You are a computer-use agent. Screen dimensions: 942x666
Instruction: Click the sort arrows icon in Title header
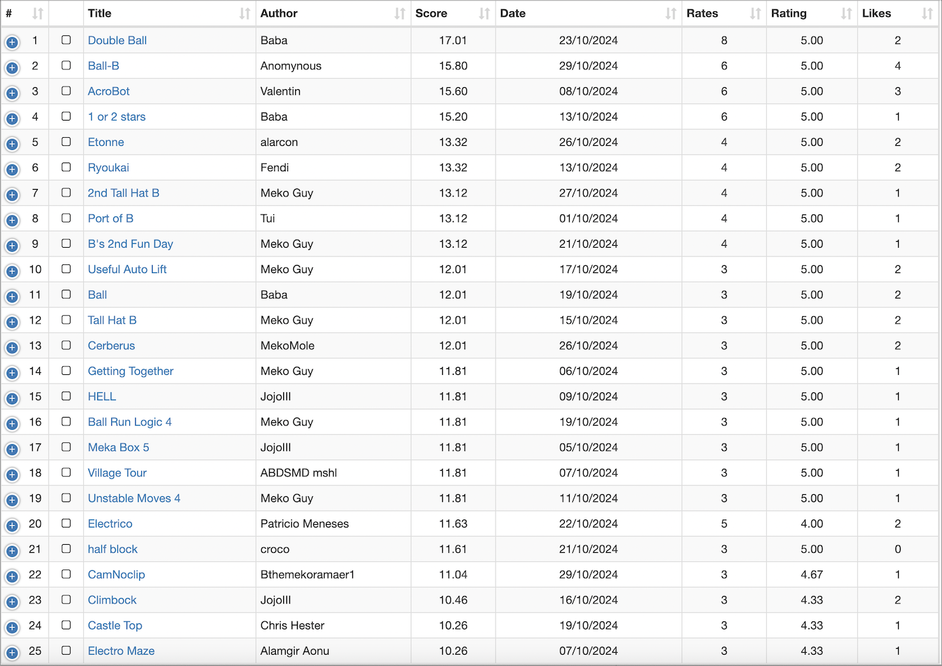coord(244,13)
